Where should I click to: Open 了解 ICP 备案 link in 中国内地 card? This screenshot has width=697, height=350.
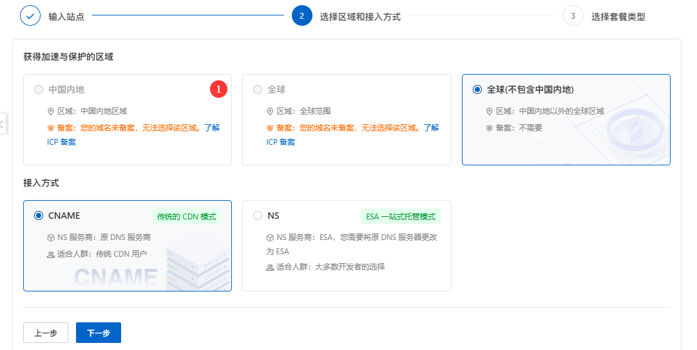pyautogui.click(x=213, y=128)
